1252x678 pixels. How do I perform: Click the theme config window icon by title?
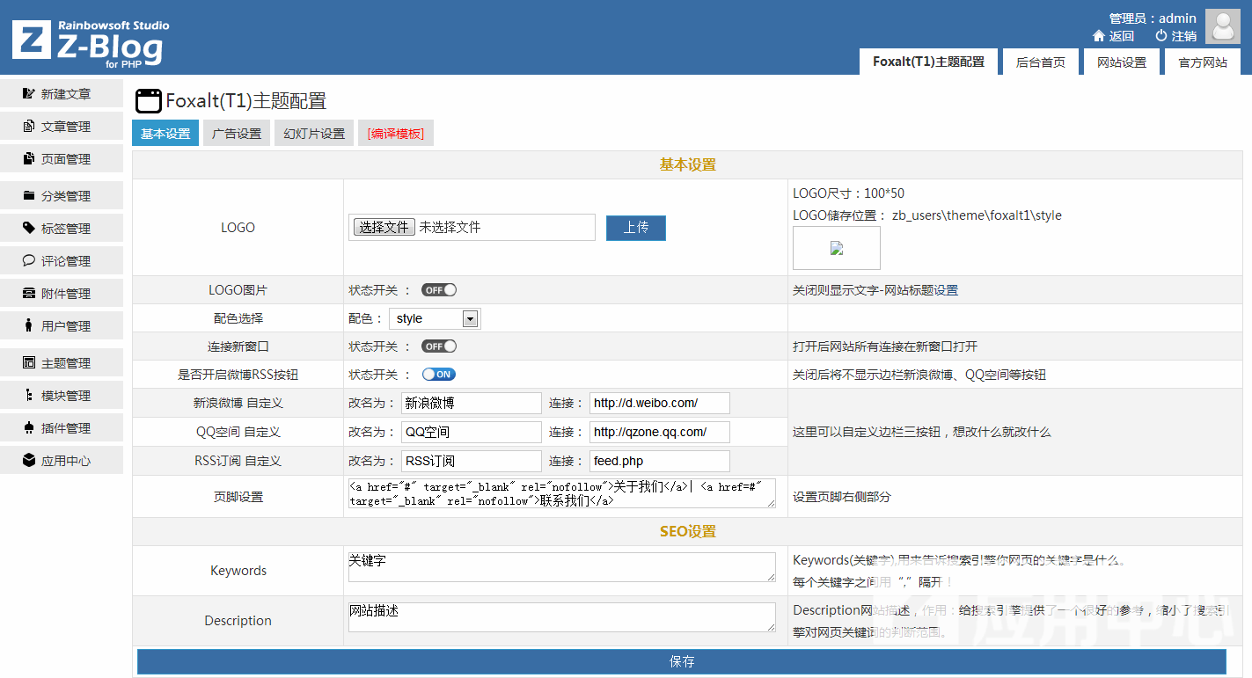(x=148, y=100)
